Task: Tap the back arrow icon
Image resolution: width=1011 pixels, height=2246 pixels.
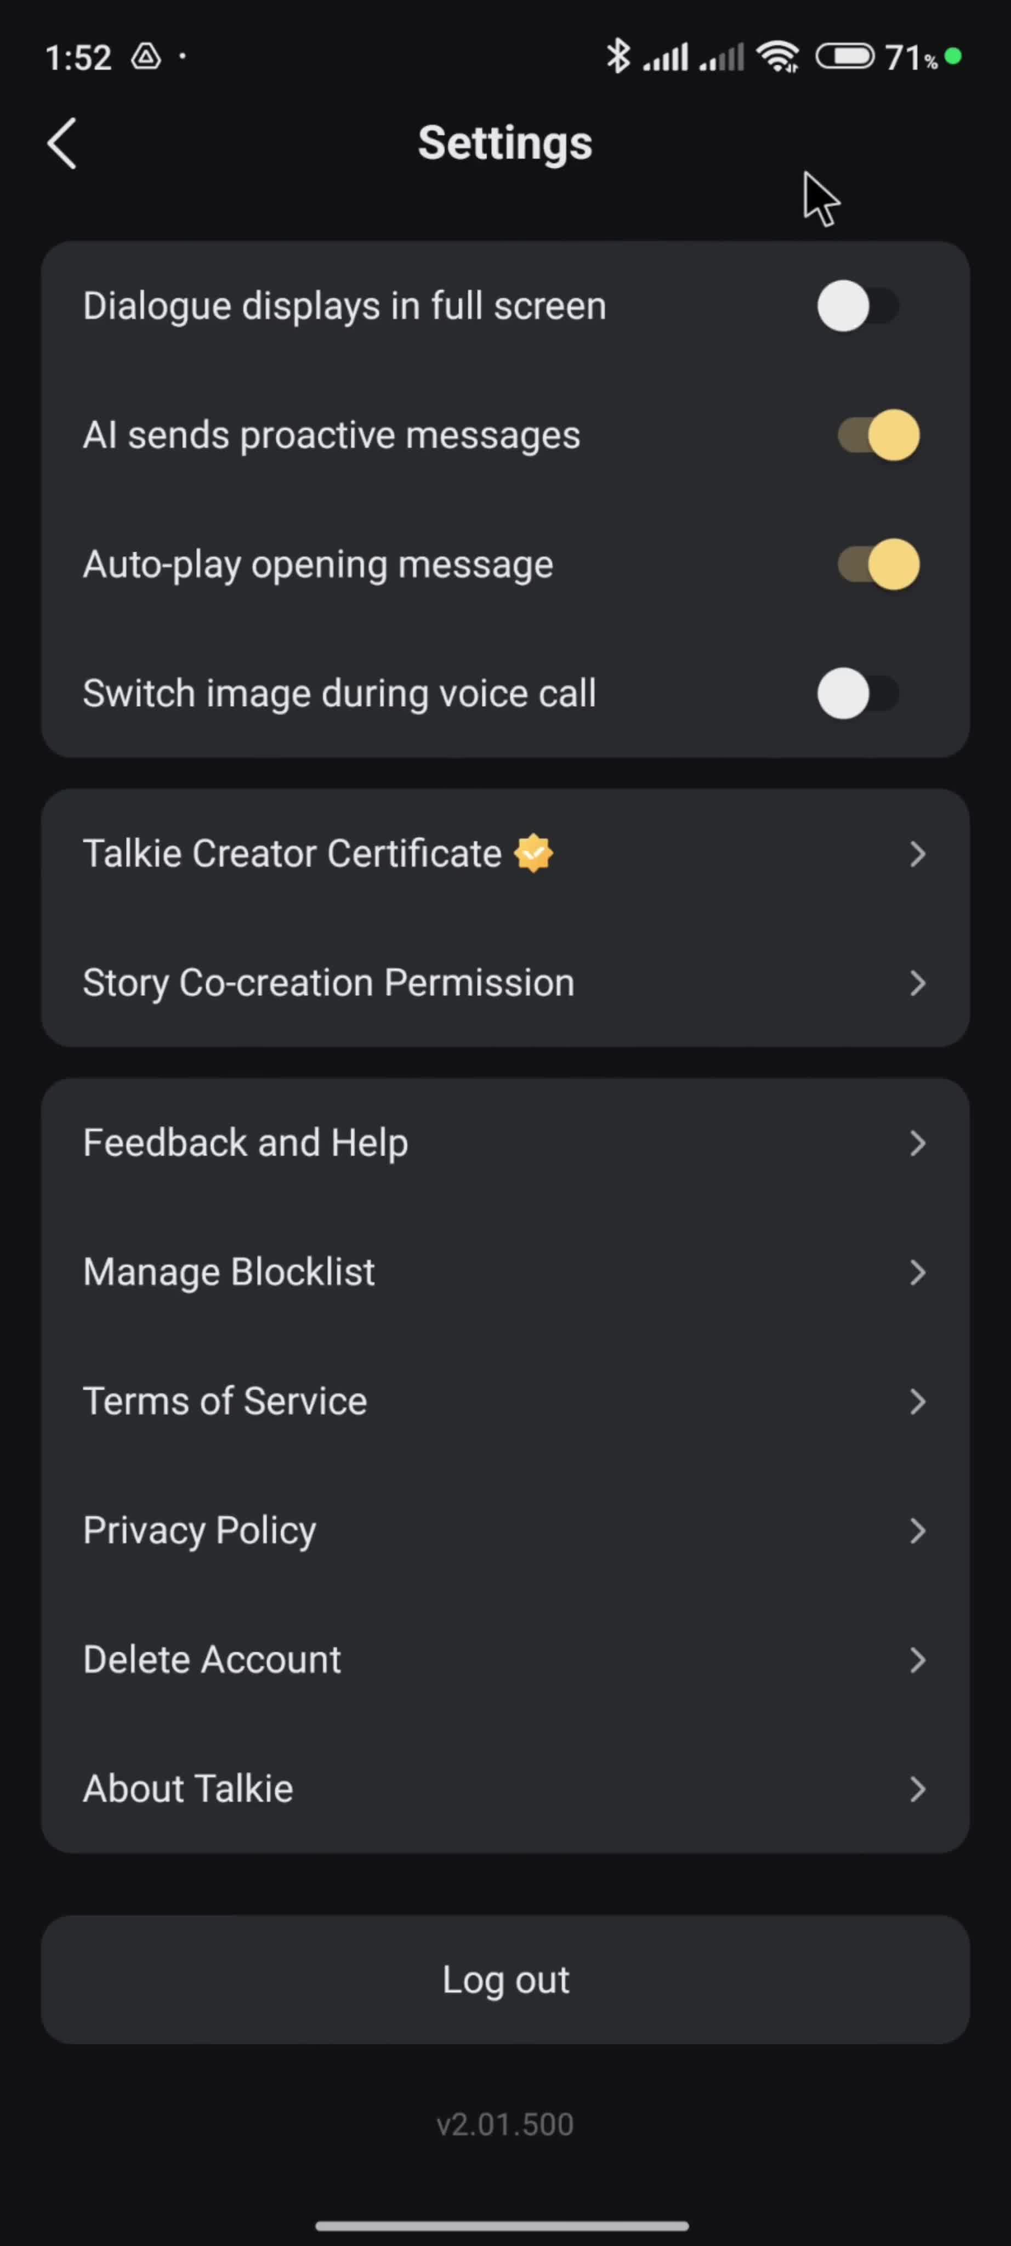Action: 62,143
